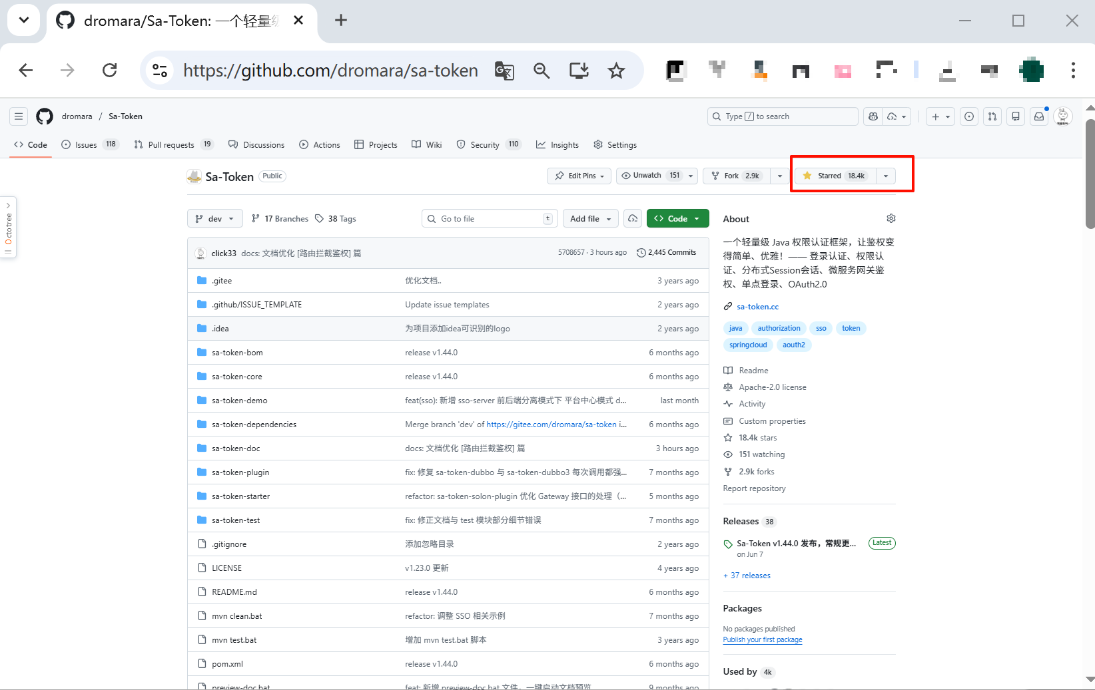Open the Octotree sidebar icon
1095x690 pixels.
[9, 226]
